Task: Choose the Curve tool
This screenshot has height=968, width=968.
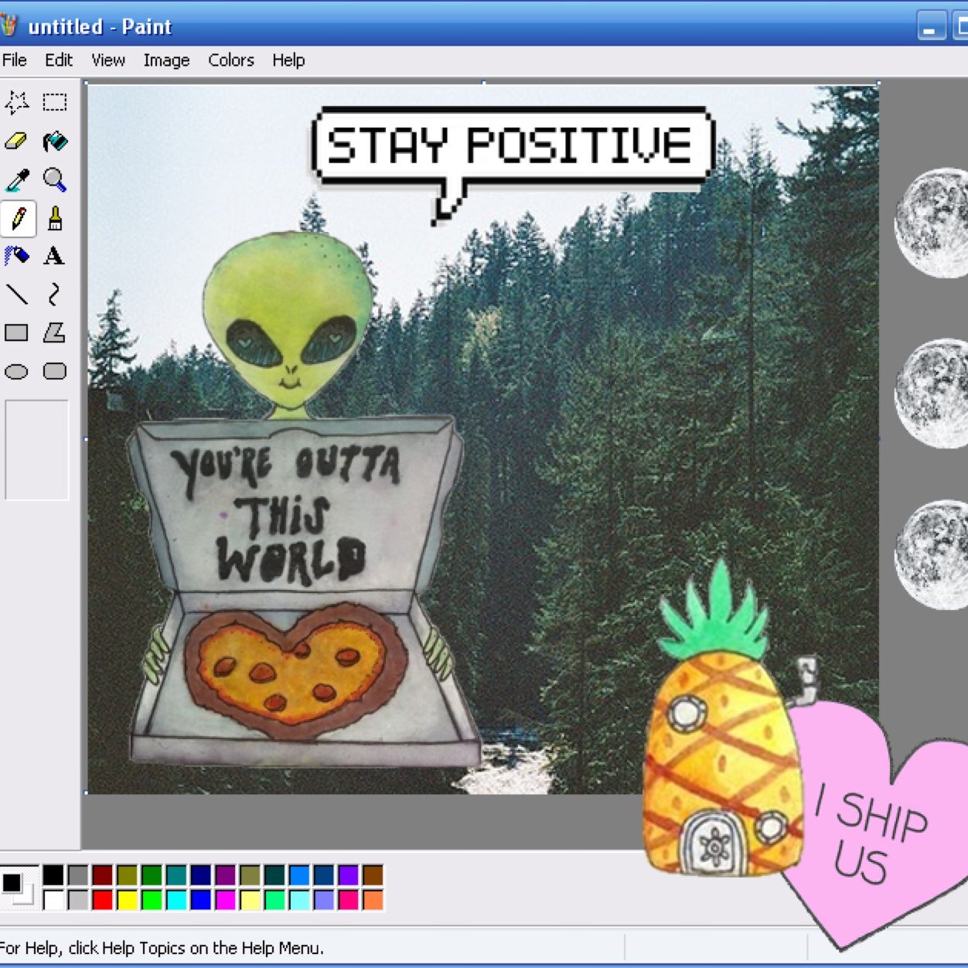Action: click(x=55, y=295)
